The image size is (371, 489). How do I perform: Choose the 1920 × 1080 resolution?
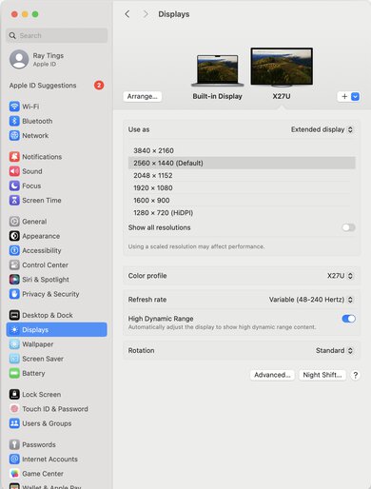tap(242, 187)
